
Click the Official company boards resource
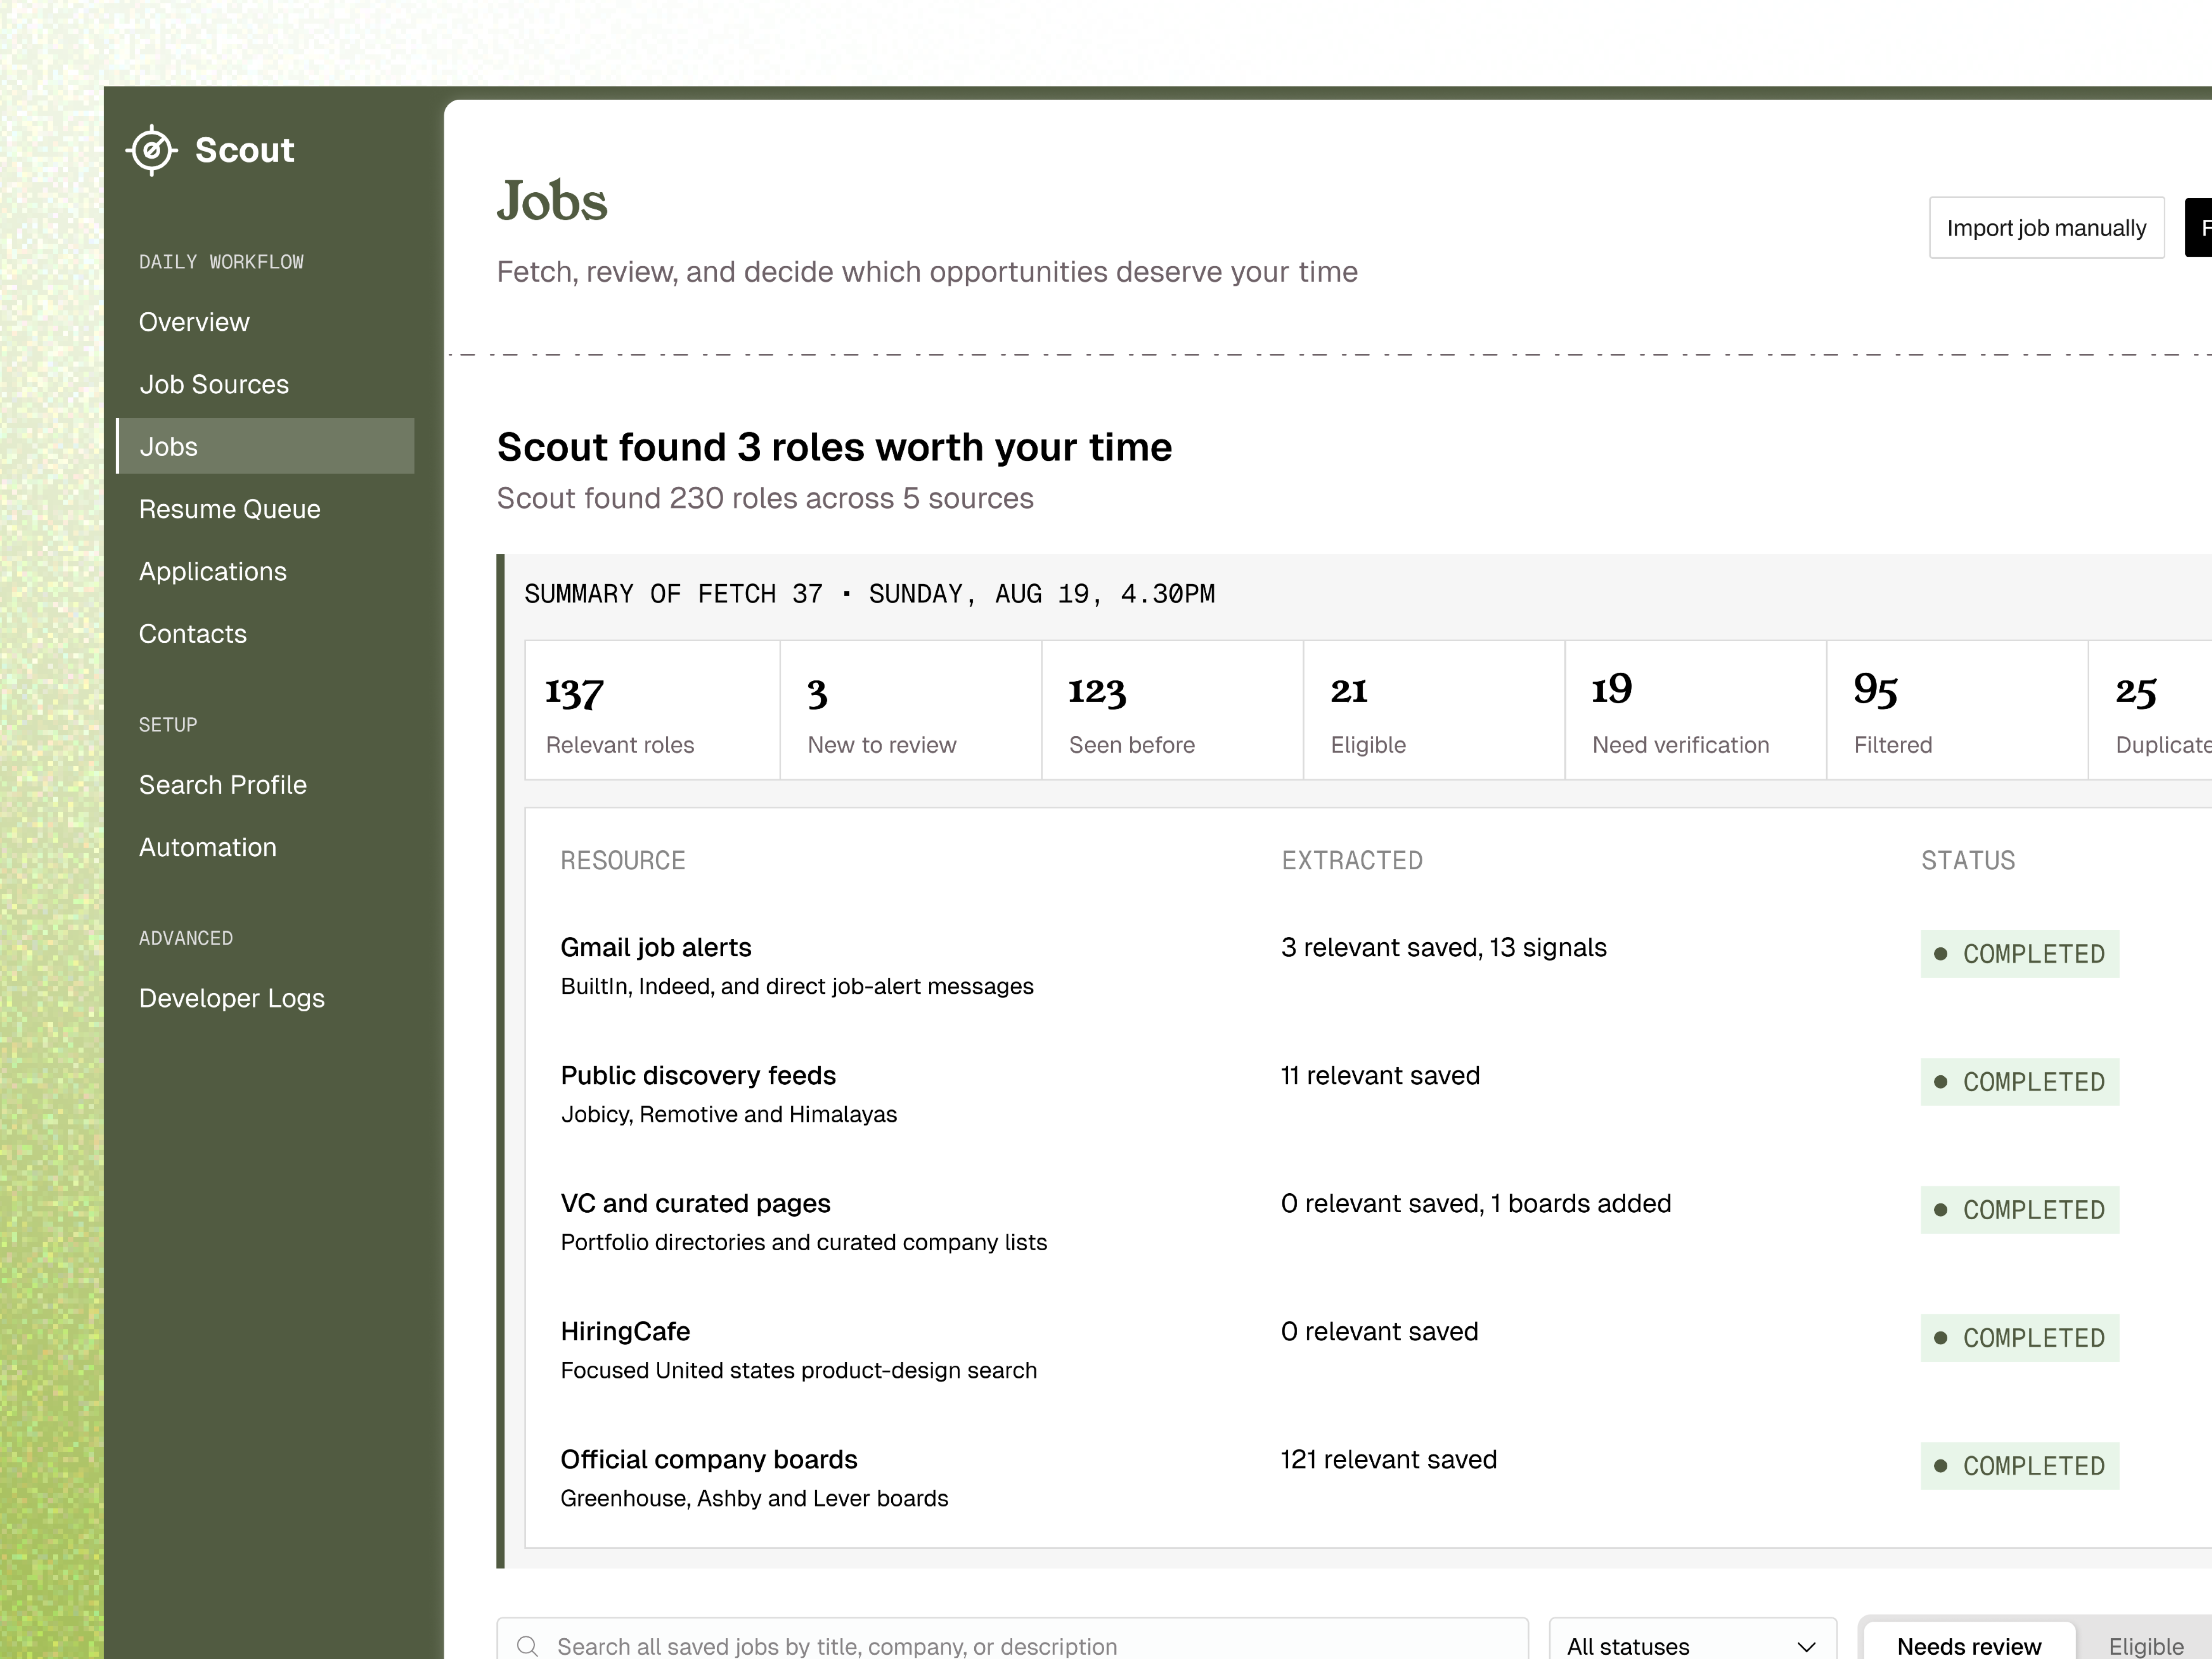tap(709, 1459)
